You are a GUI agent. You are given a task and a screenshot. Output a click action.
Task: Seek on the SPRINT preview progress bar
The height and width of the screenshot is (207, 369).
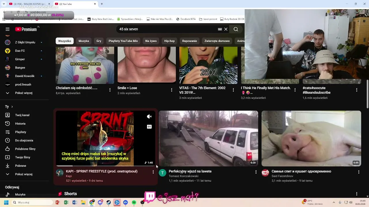106,166
